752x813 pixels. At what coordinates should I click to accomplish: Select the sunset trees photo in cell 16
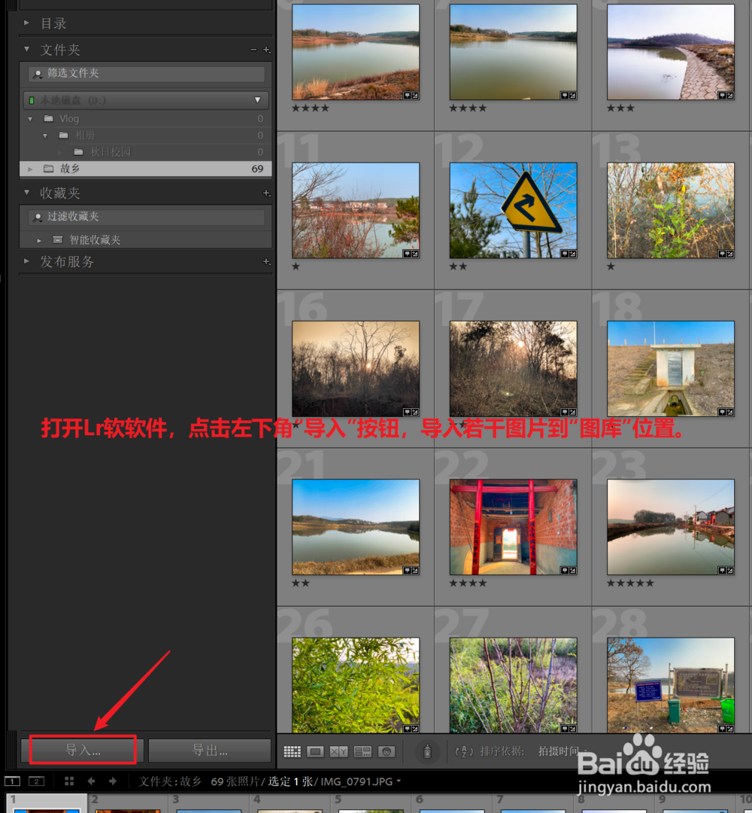(356, 369)
